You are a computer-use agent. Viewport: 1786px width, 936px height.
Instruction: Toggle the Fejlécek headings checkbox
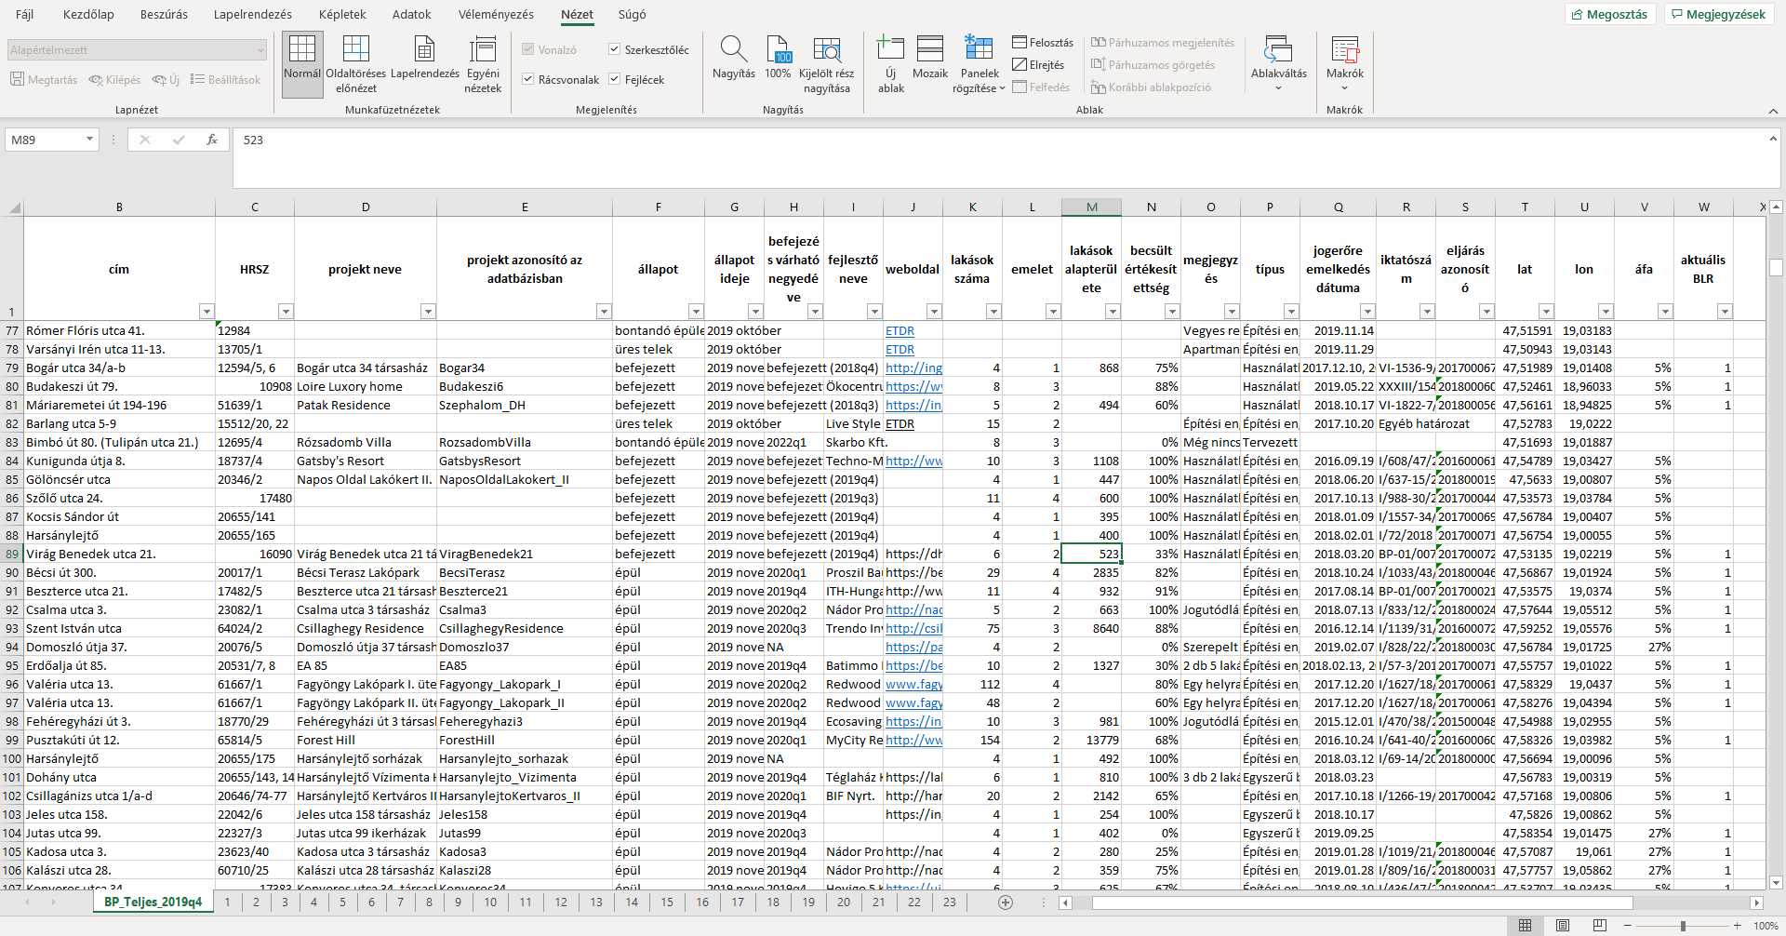(615, 79)
